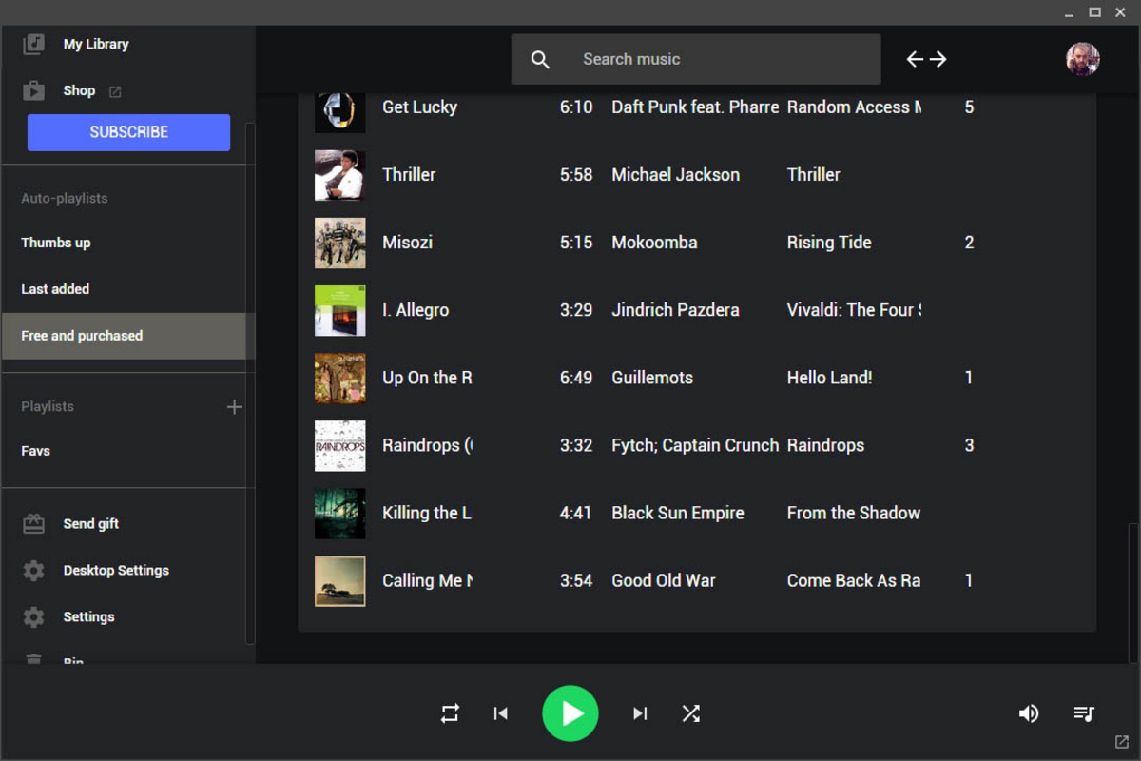Image resolution: width=1141 pixels, height=761 pixels.
Task: Click in the Search music field
Action: click(x=696, y=59)
